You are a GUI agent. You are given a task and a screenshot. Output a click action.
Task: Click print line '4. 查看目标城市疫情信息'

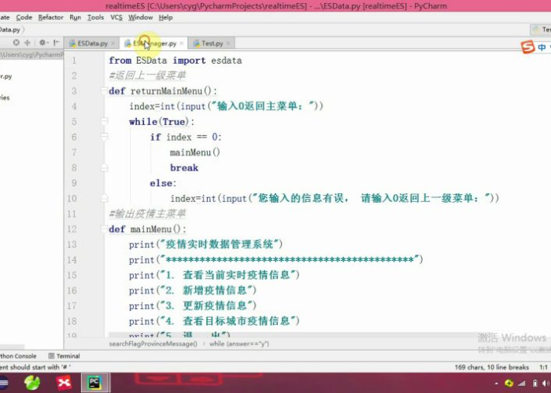[x=214, y=321]
